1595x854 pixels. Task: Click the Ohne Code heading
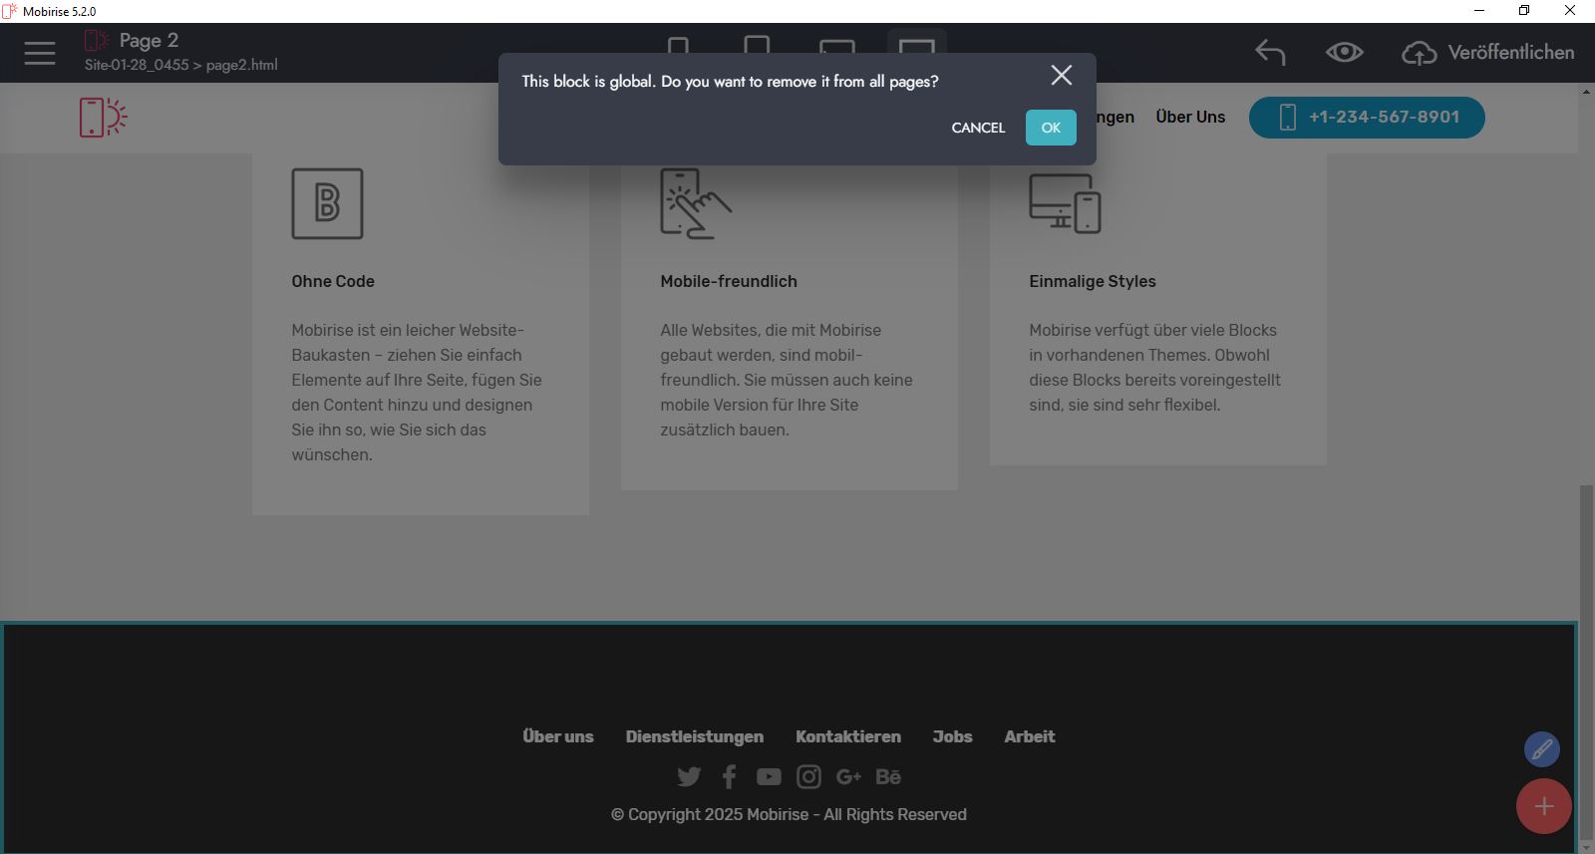333,281
